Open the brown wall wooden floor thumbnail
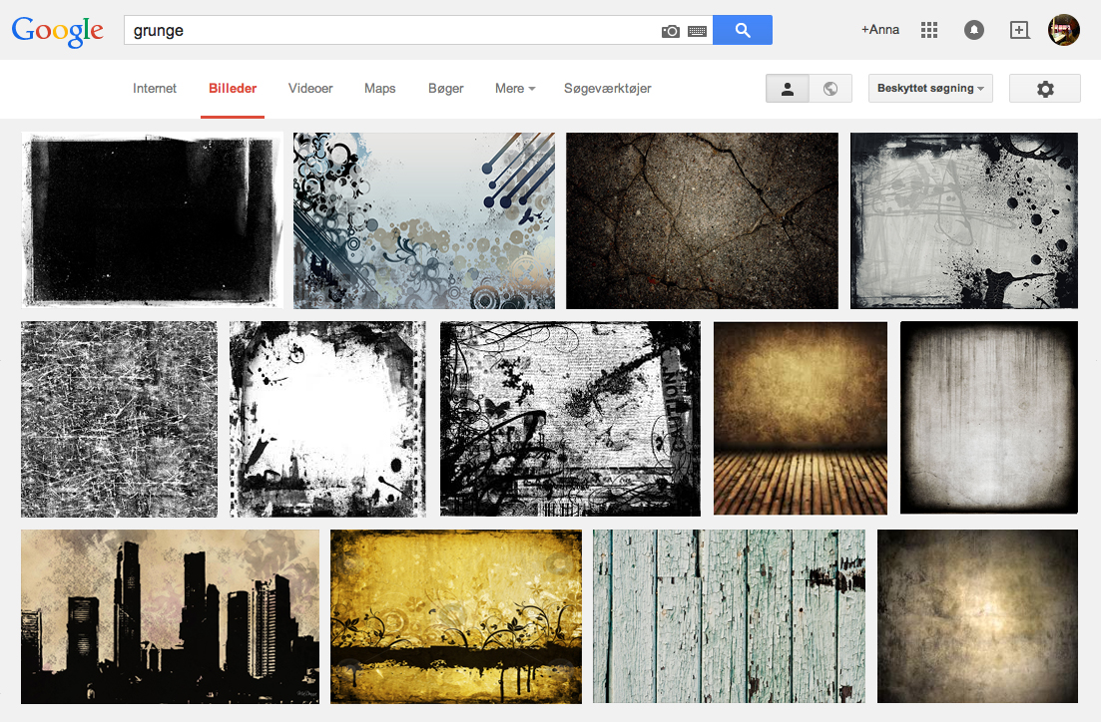 pos(801,418)
